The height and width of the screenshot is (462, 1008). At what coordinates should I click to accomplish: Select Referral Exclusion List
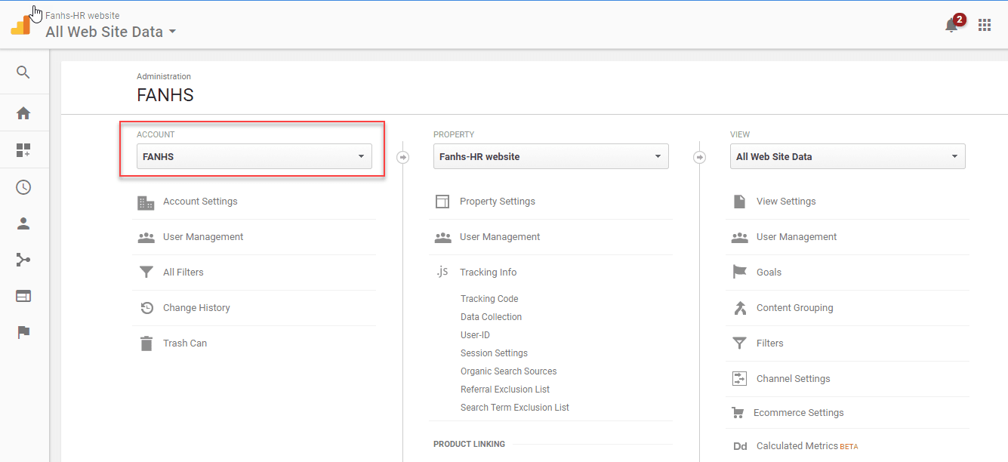(505, 390)
